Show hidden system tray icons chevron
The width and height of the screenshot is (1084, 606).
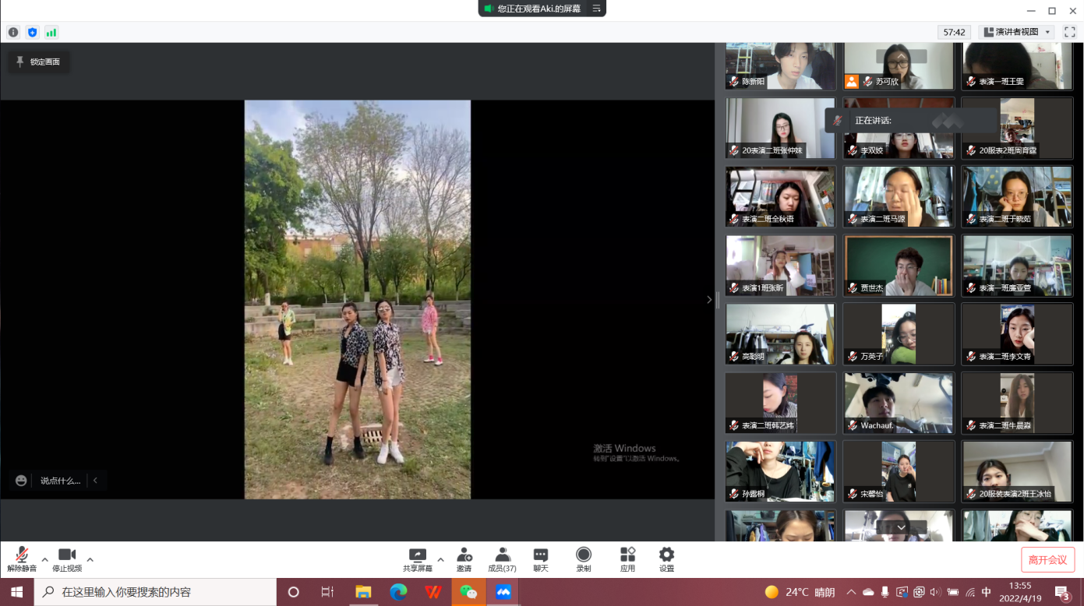[x=851, y=592]
